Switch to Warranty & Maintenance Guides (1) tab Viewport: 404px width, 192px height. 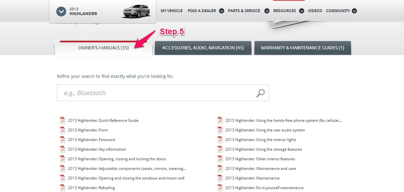(303, 48)
